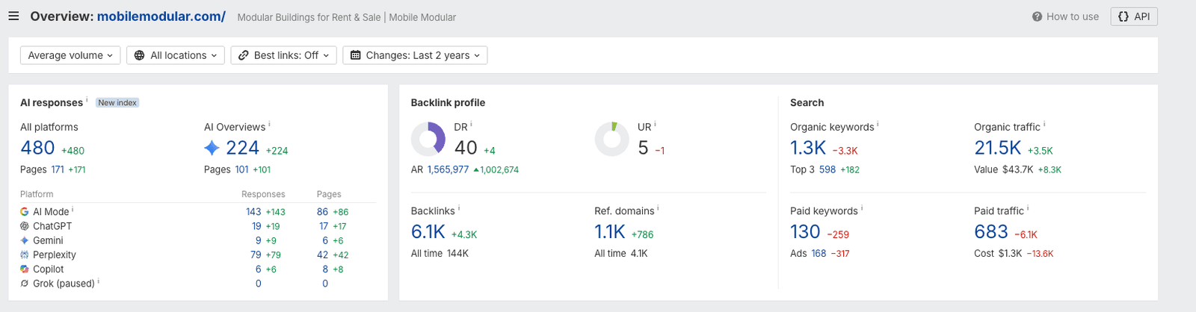Click the info icon next to UR
1196x312 pixels.
pyautogui.click(x=655, y=125)
